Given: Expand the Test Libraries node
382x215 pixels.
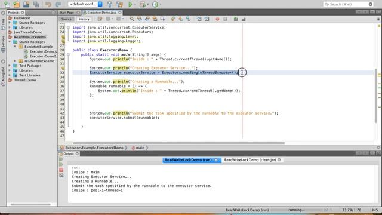Looking at the screenshot, I should point(10,75).
